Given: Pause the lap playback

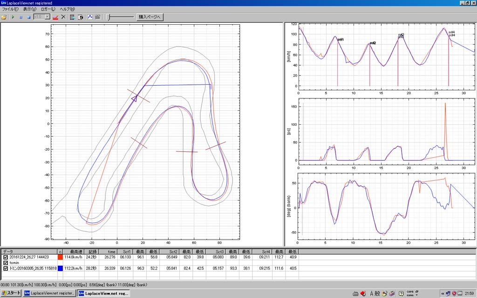Looking at the screenshot, I should (20, 17).
